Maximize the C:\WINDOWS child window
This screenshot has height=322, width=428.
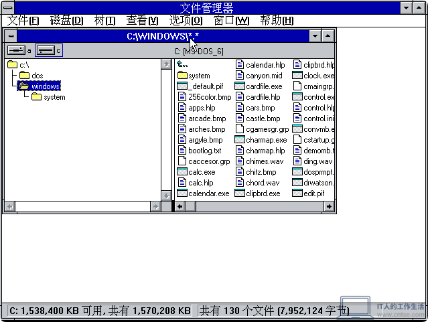[328, 35]
